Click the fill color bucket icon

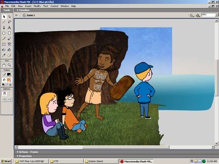[x=4, y=80]
